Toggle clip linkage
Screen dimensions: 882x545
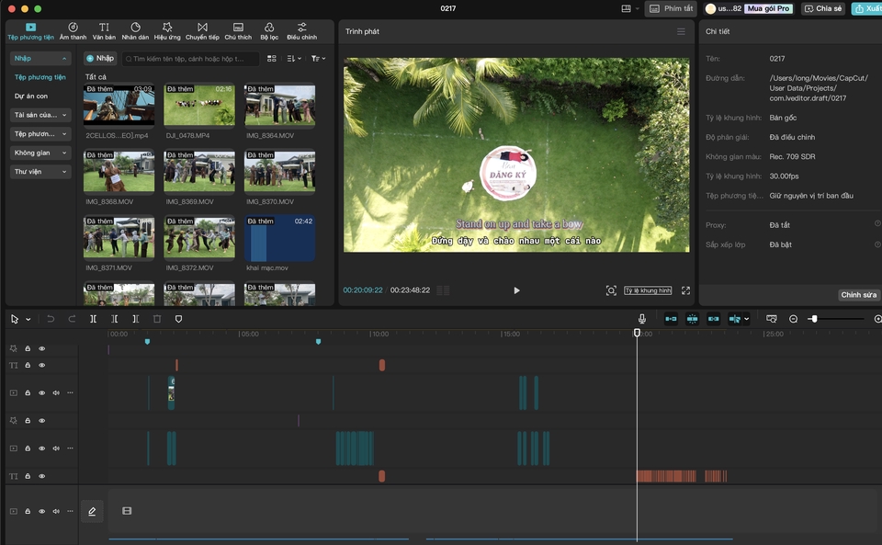click(713, 319)
